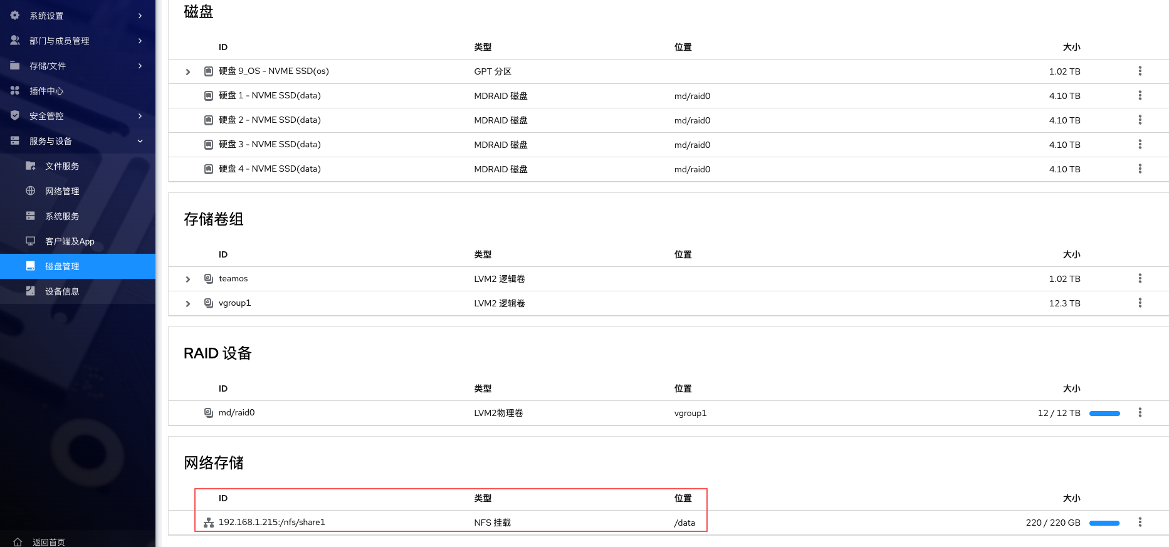Go to 文件服务 submenu item
The image size is (1169, 547).
[x=78, y=166]
